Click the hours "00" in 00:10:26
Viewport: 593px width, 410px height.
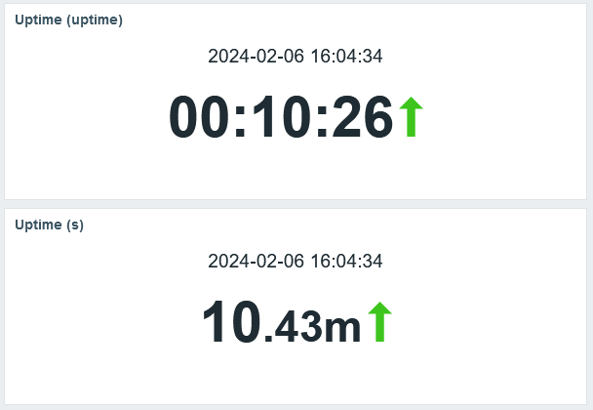201,119
